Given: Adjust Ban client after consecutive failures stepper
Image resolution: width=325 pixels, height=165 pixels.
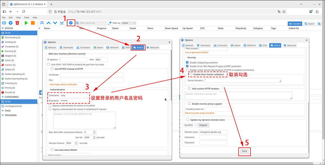Looking at the screenshot, I should (94, 132).
